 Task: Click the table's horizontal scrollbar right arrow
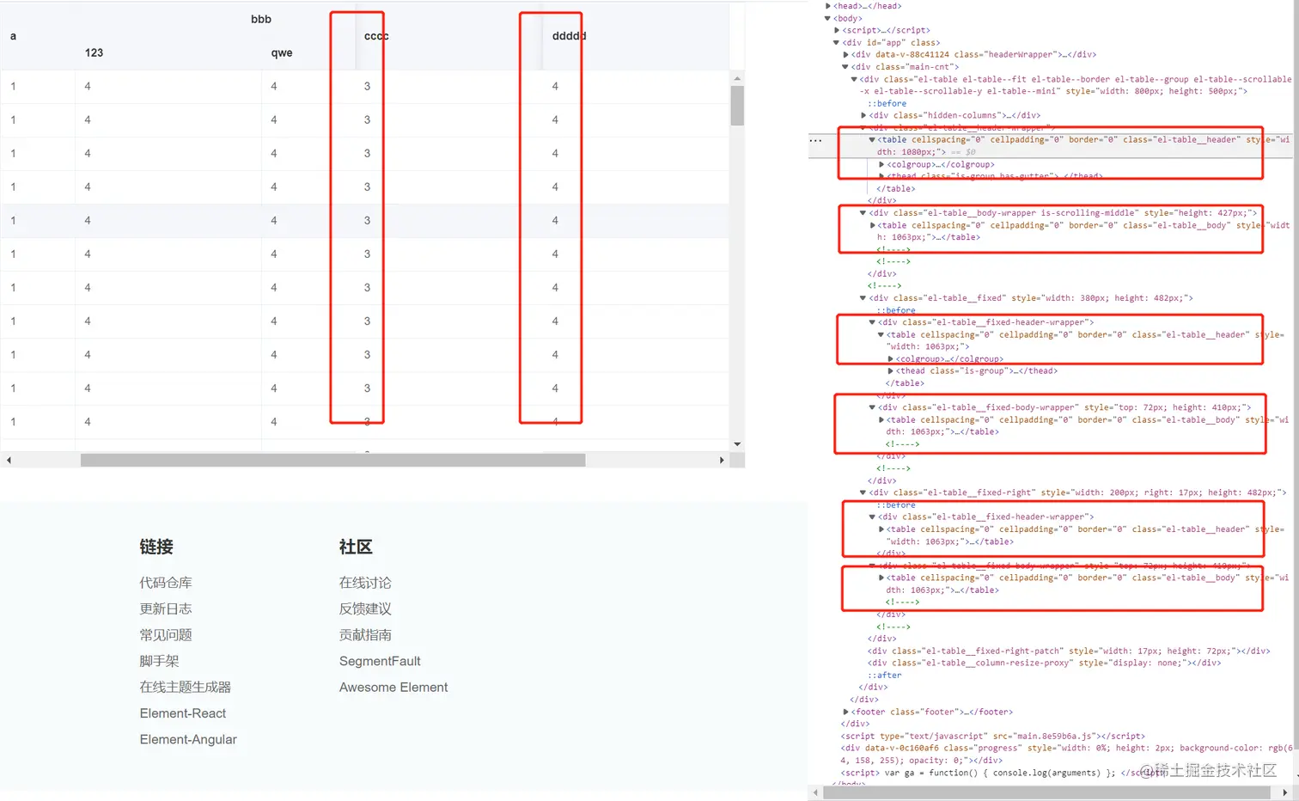tap(722, 461)
